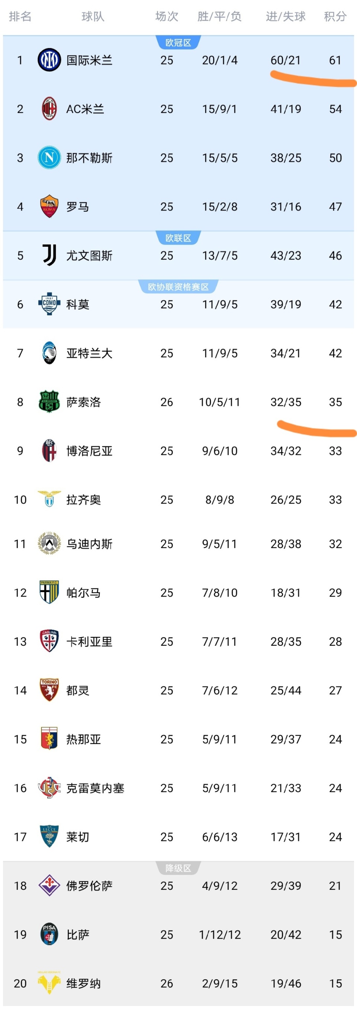Open team page for 拉齐奥
The image size is (357, 1009).
pyautogui.click(x=83, y=500)
